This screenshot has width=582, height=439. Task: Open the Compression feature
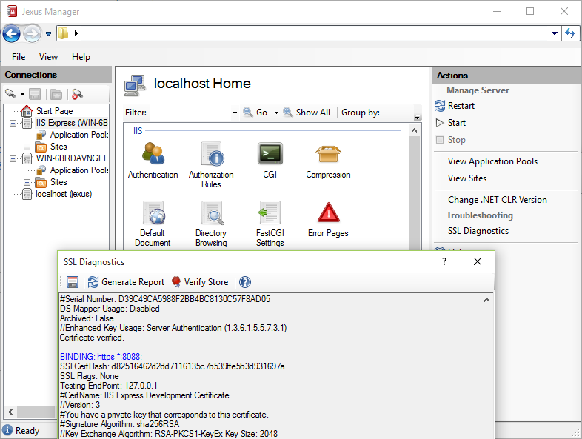(328, 161)
